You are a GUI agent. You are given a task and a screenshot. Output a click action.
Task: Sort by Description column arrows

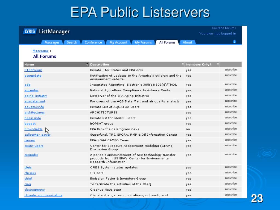click(183, 65)
